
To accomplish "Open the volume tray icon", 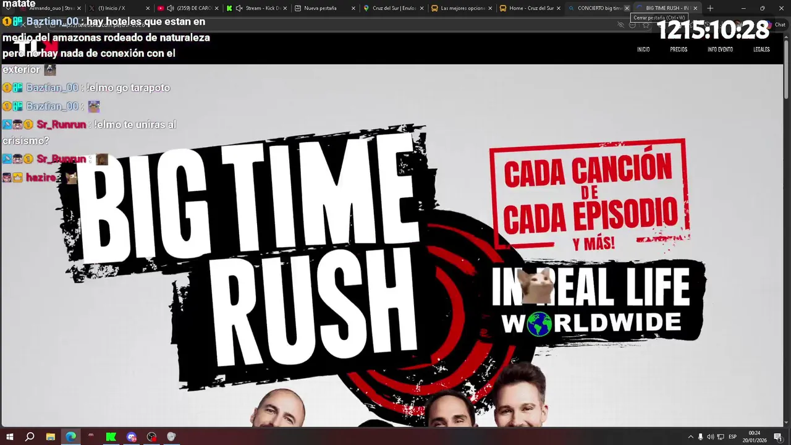I will click(710, 437).
